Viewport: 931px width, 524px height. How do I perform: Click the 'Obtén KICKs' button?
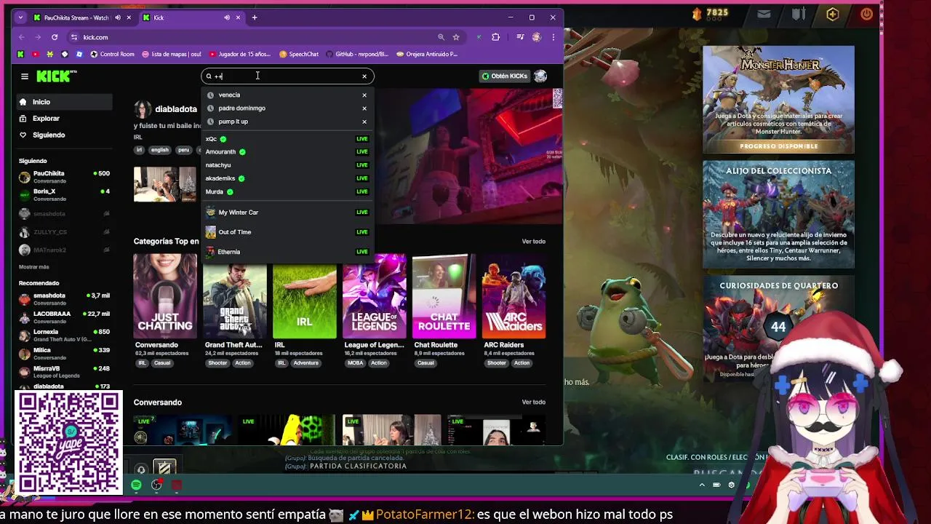[x=504, y=76]
